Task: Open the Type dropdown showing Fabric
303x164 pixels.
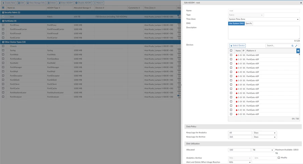Action: [246, 15]
